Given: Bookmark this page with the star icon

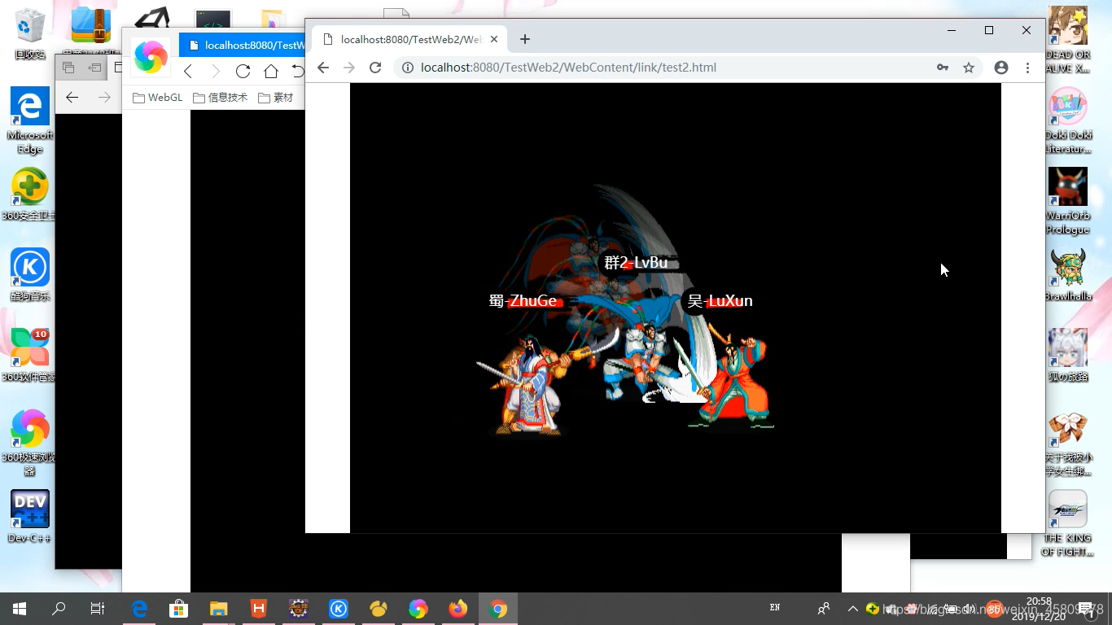Looking at the screenshot, I should pos(969,68).
